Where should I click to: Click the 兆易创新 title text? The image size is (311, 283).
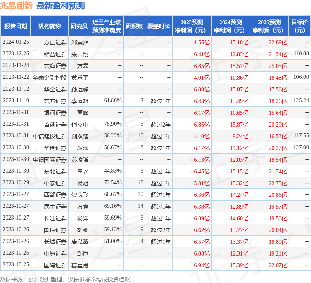tap(16, 6)
